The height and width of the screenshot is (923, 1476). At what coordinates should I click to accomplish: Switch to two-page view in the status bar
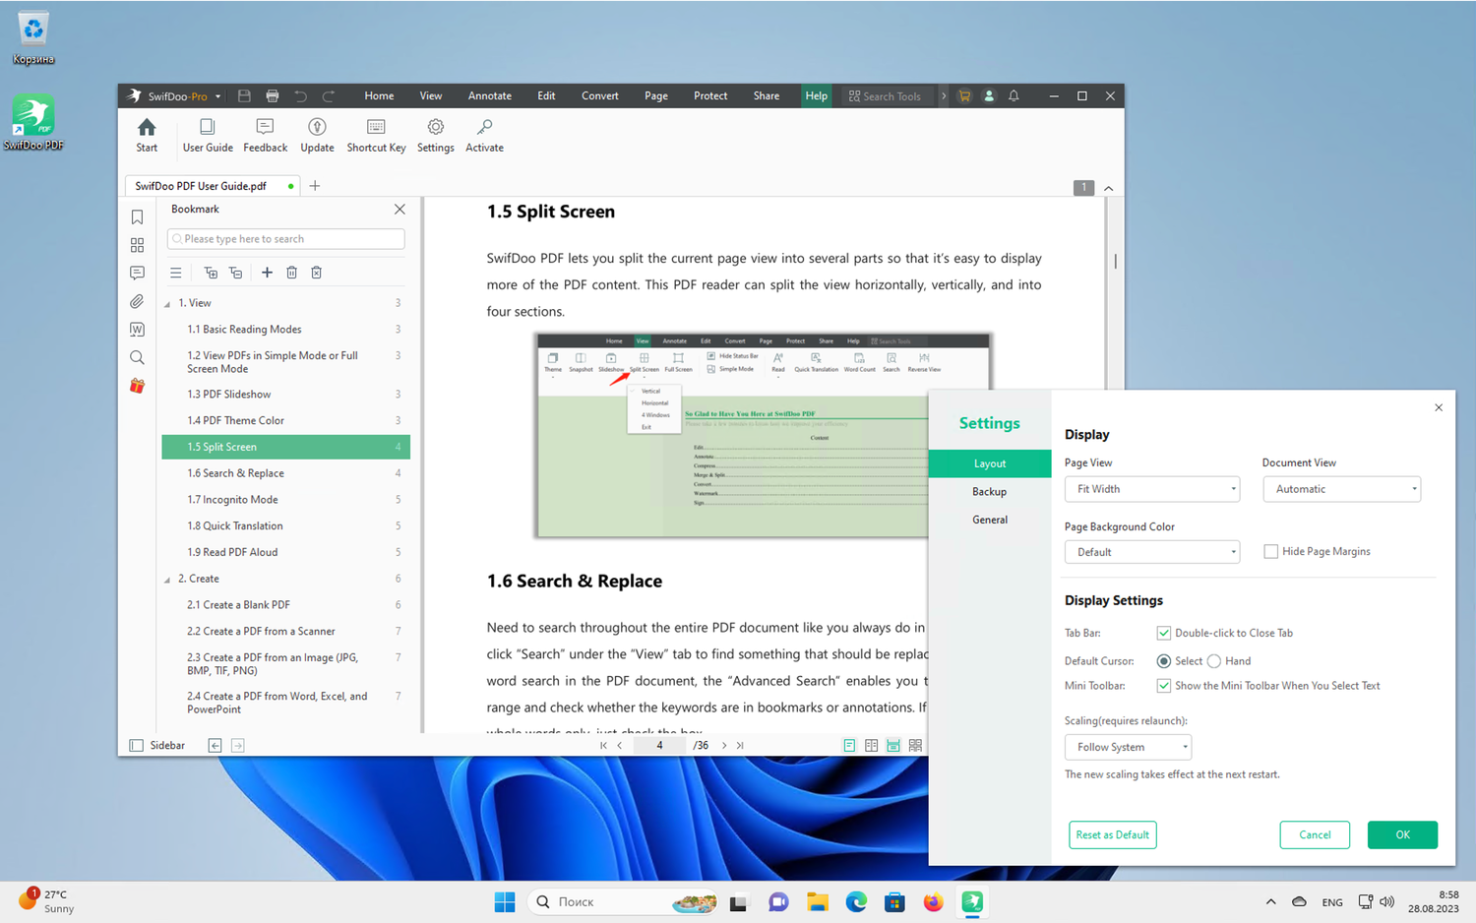coord(871,746)
